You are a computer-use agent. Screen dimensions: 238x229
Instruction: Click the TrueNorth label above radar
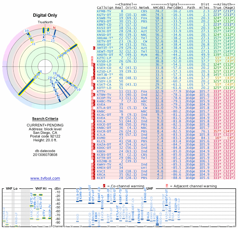pyautogui.click(x=45, y=22)
